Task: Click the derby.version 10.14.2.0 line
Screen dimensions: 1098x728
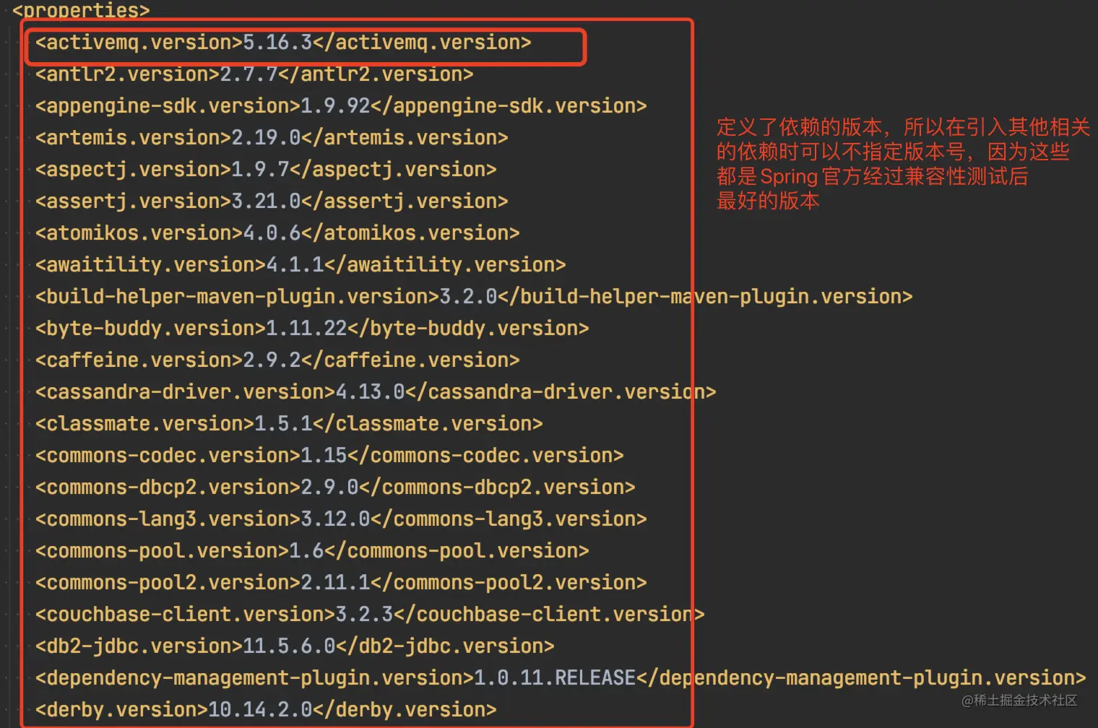Action: tap(266, 710)
